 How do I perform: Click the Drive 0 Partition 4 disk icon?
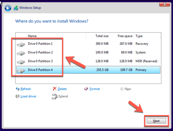click(x=21, y=70)
